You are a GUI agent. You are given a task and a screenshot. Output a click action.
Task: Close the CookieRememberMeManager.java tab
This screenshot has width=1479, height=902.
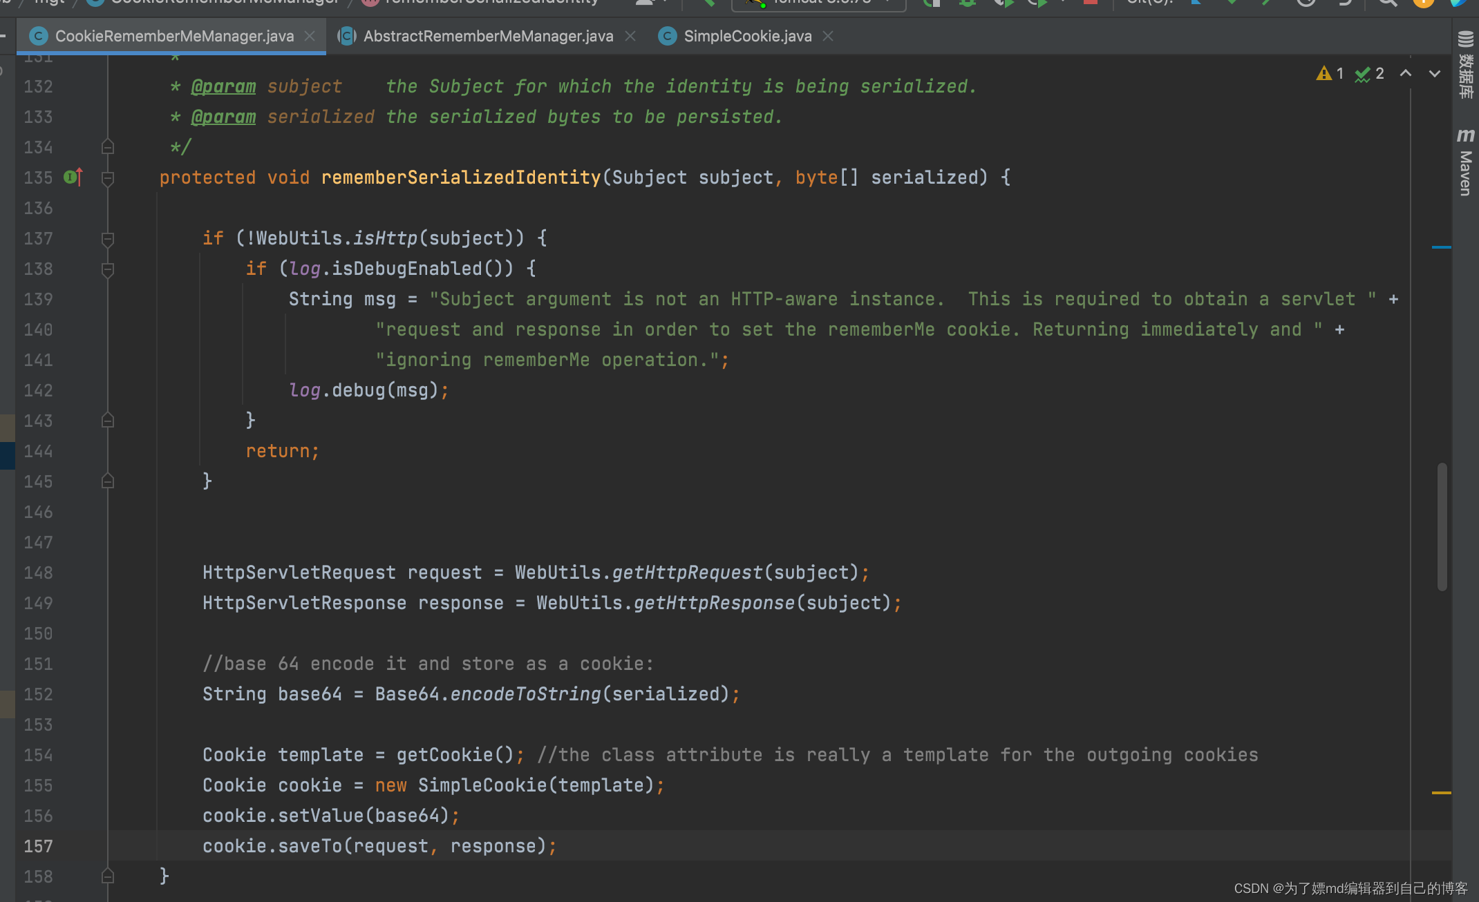point(310,36)
